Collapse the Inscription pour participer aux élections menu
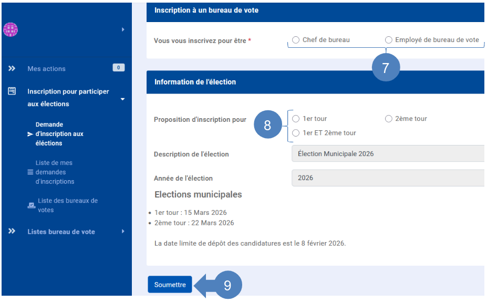This screenshot has height=302, width=487. 123,99
